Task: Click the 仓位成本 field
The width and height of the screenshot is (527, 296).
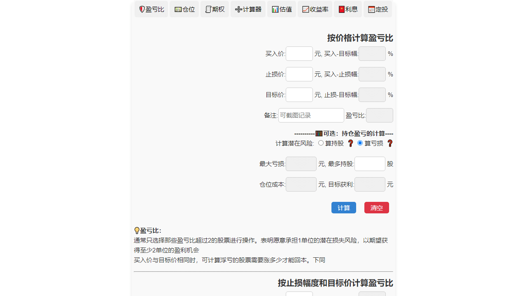Action: [301, 185]
